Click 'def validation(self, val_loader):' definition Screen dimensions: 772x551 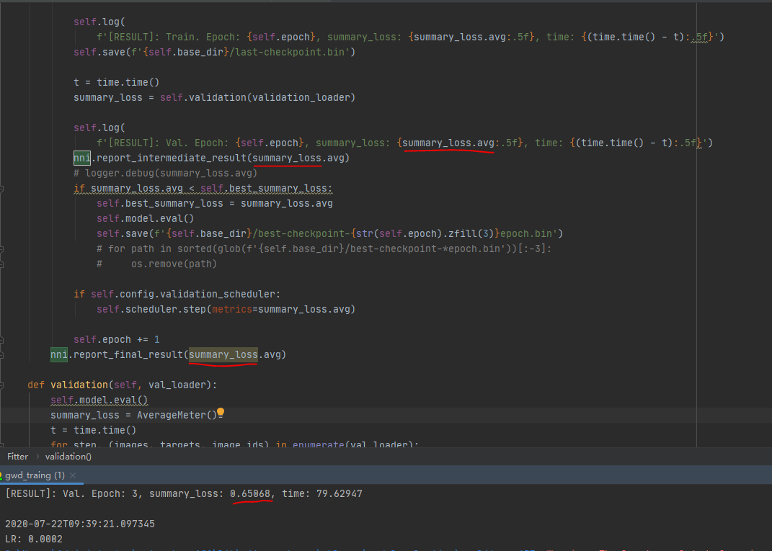[122, 385]
